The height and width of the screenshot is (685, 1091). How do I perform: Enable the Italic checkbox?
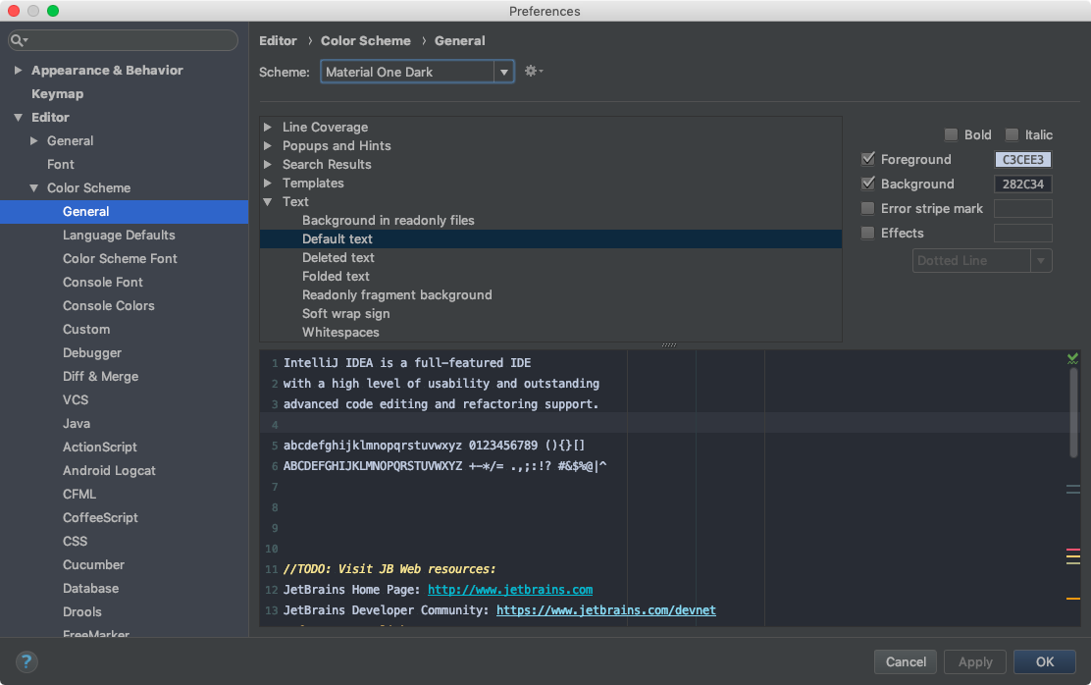pyautogui.click(x=1012, y=135)
